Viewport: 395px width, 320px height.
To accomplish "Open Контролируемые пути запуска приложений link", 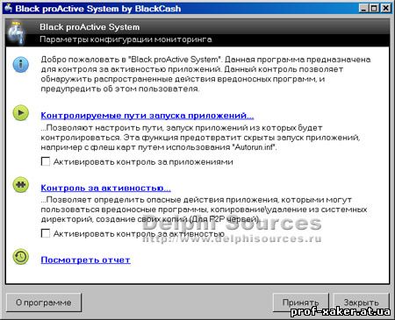I will click(147, 116).
